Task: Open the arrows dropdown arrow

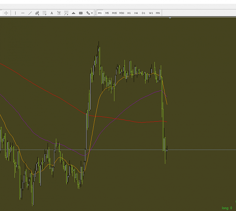Action: 92,13
